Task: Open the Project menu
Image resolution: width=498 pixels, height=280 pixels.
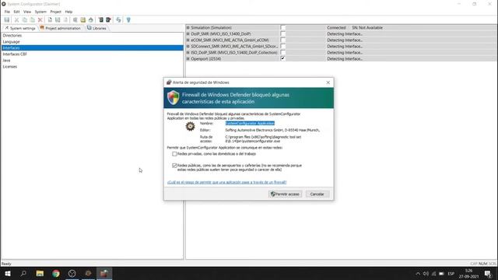Action: 55,12
